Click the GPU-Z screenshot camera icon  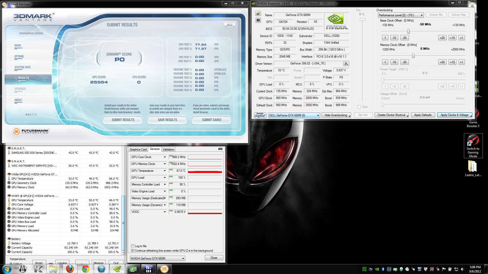pyautogui.click(x=220, y=149)
